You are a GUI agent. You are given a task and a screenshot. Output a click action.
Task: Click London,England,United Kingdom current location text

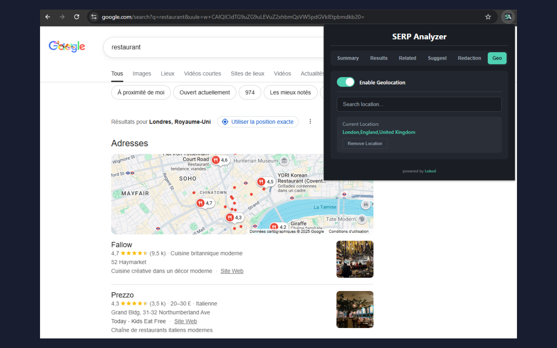click(x=379, y=132)
